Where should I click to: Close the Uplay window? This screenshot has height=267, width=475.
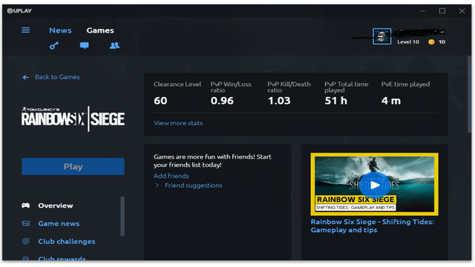coord(462,11)
